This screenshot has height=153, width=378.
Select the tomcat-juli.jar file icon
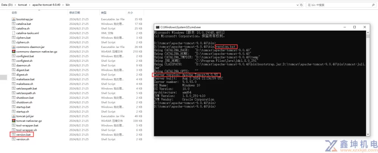[x=14, y=116]
